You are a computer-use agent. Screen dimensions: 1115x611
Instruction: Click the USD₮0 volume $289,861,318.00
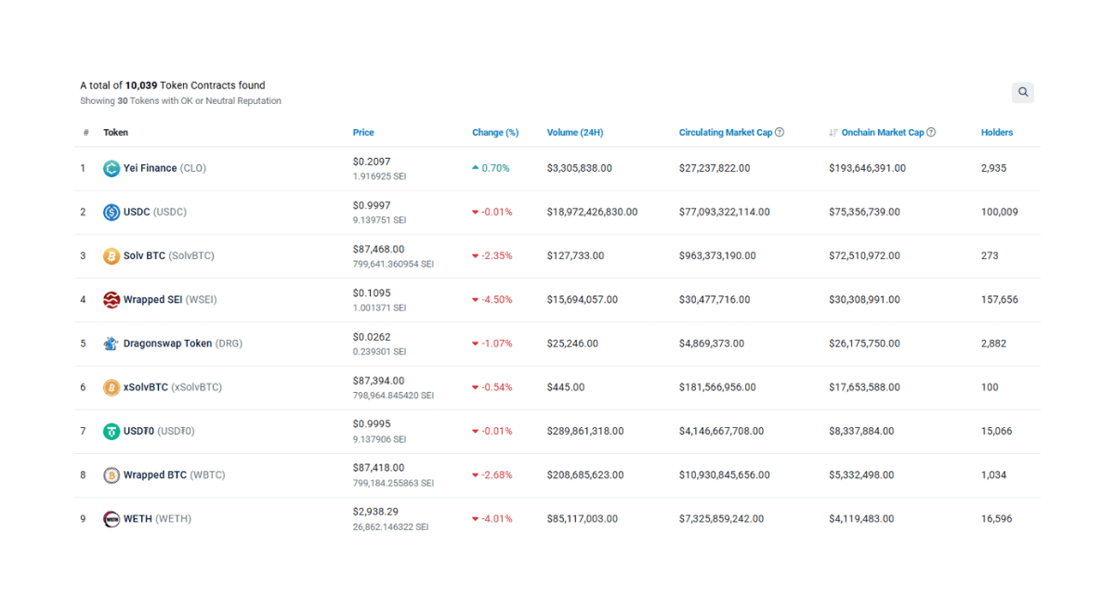[x=585, y=431]
